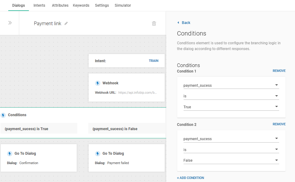Open Condition 2 'is' operator dropdown
This screenshot has height=182, width=295.
point(276,149)
